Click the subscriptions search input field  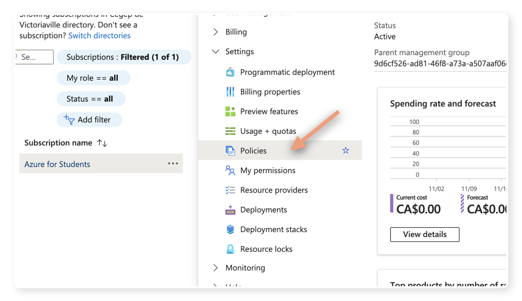pos(35,57)
